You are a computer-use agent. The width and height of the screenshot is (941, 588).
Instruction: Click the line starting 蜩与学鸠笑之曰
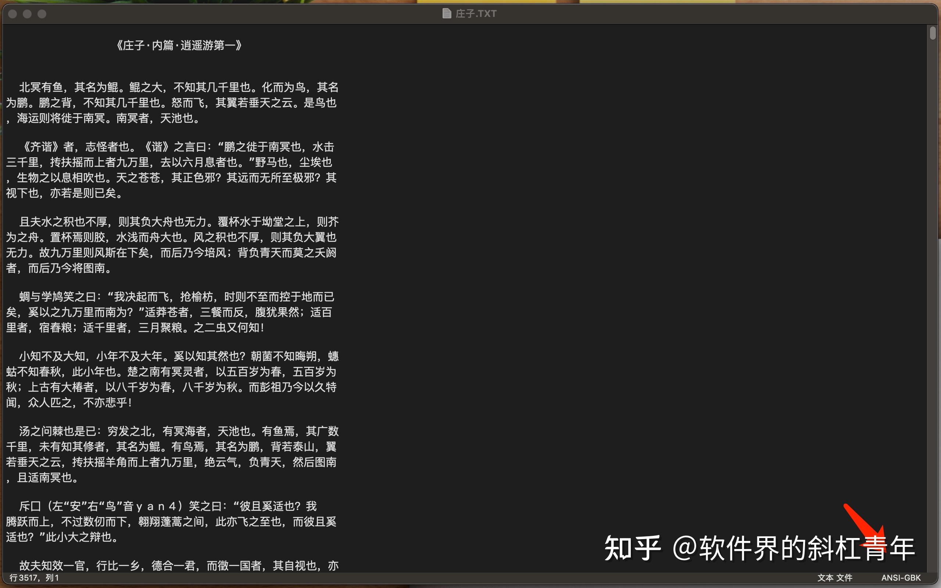[x=176, y=297]
